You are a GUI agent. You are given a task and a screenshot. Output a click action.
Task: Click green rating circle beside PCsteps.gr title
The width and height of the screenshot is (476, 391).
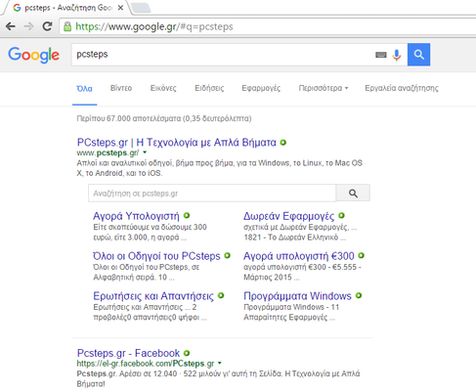[x=283, y=143]
